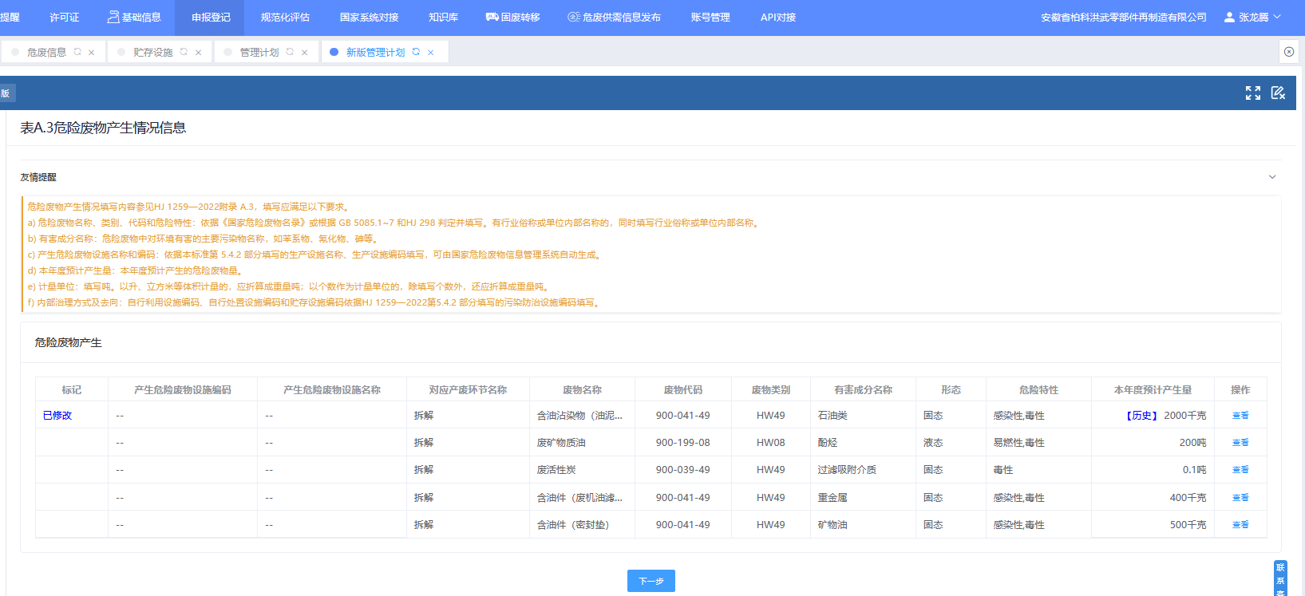Refresh the 新版管理计划 tab
Screen dimensions: 1305x596
(416, 52)
